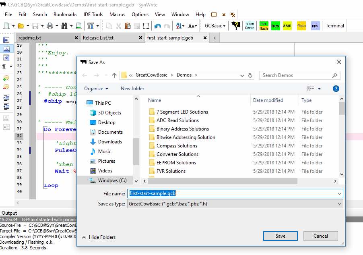The width and height of the screenshot is (363, 255).
Task: Add a new tab with plus button
Action: click(x=214, y=38)
